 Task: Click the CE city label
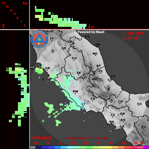tap(113, 115)
